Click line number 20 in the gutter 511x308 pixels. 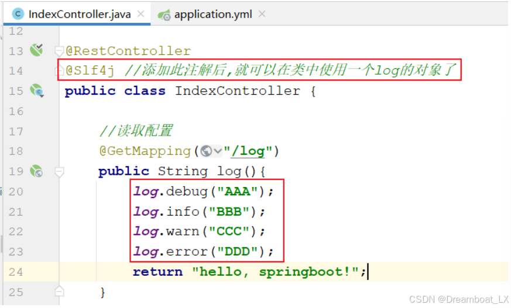click(16, 192)
